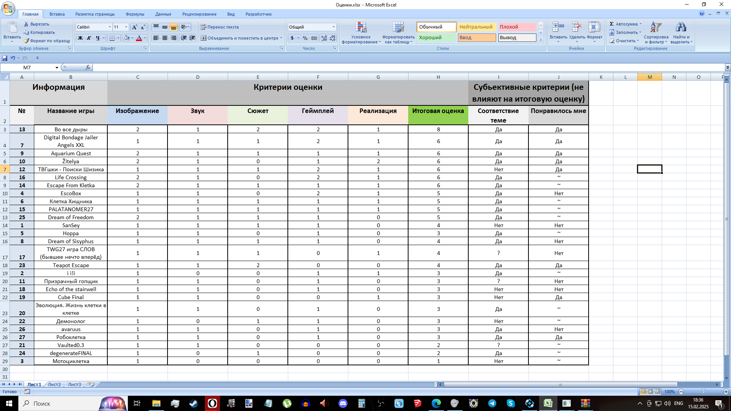Expand the number format Общий dropdown
The image size is (731, 411).
tap(334, 27)
